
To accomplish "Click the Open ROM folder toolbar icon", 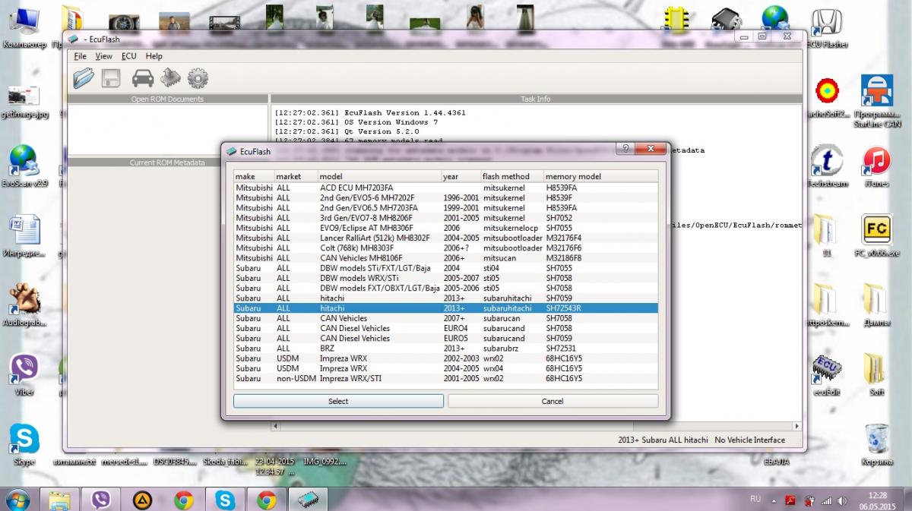I will pyautogui.click(x=84, y=77).
